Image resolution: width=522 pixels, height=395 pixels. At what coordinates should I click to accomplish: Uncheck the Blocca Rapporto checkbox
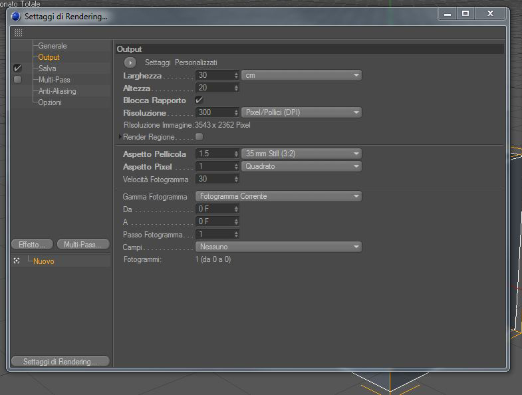click(x=199, y=100)
